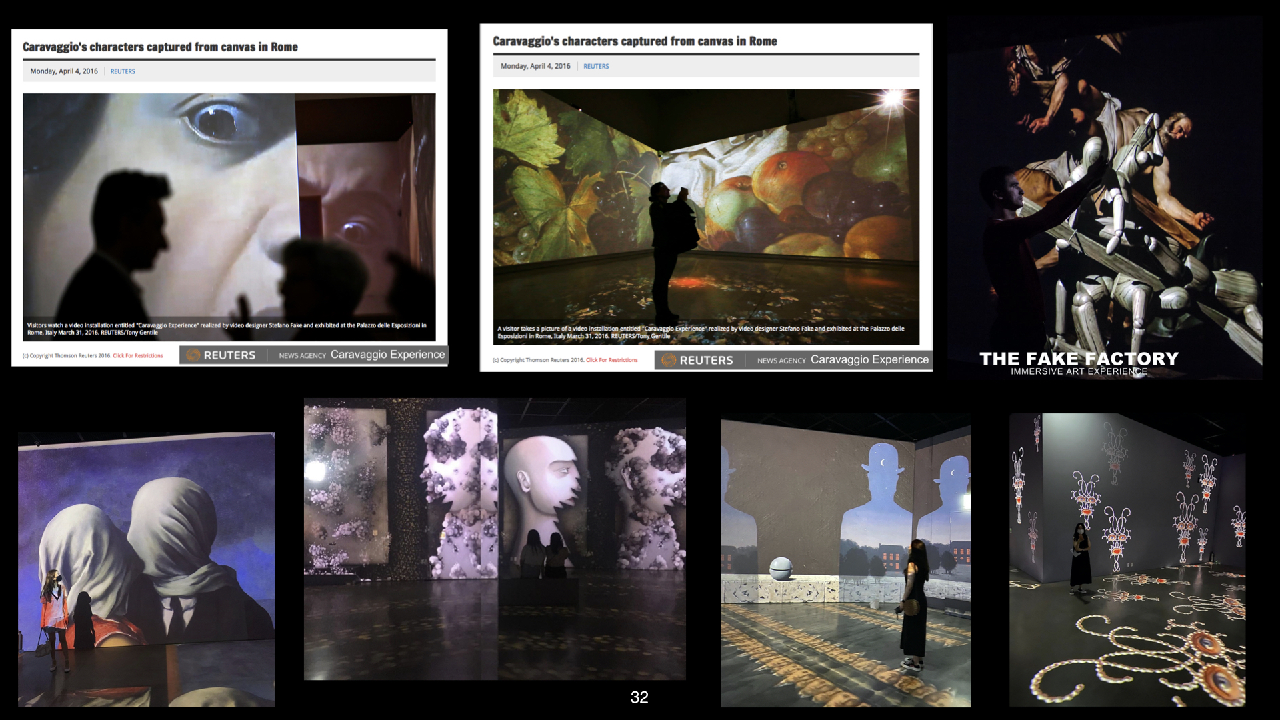Select the bowler hat silhouettes image
Screen dimensions: 1280x720
pos(845,560)
